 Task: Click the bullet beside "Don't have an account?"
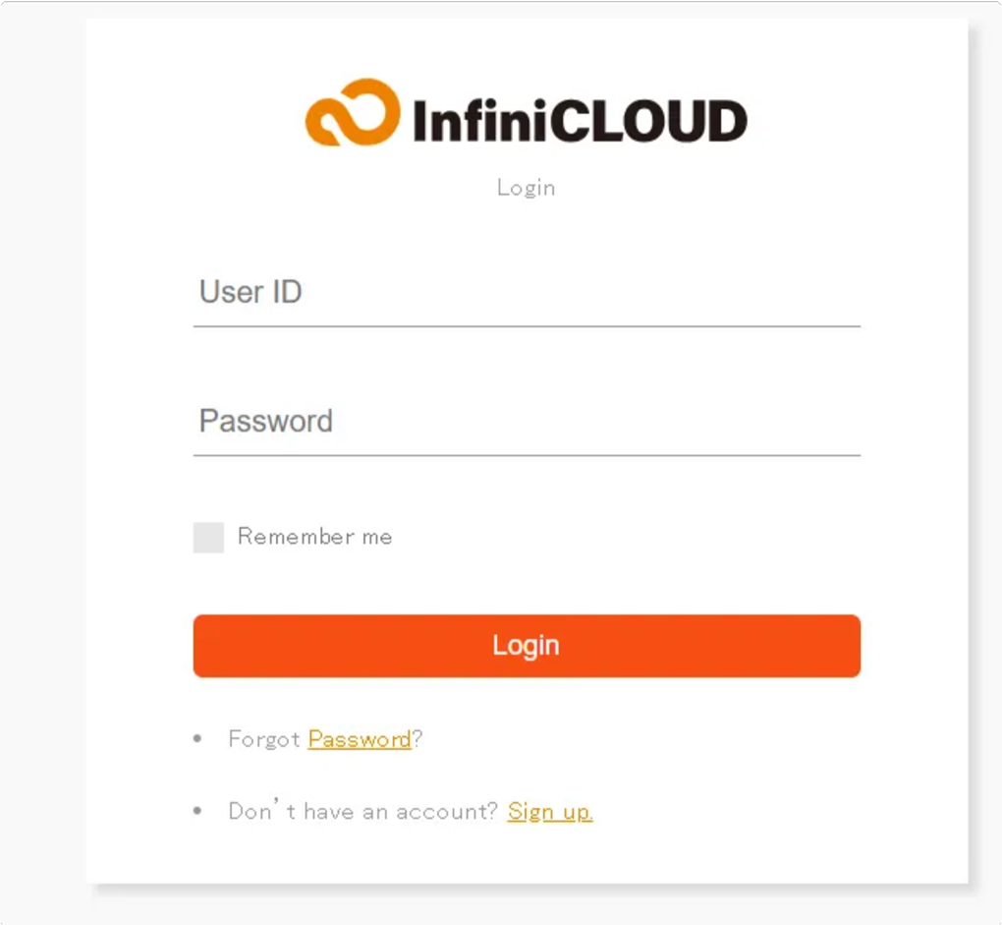[x=197, y=811]
